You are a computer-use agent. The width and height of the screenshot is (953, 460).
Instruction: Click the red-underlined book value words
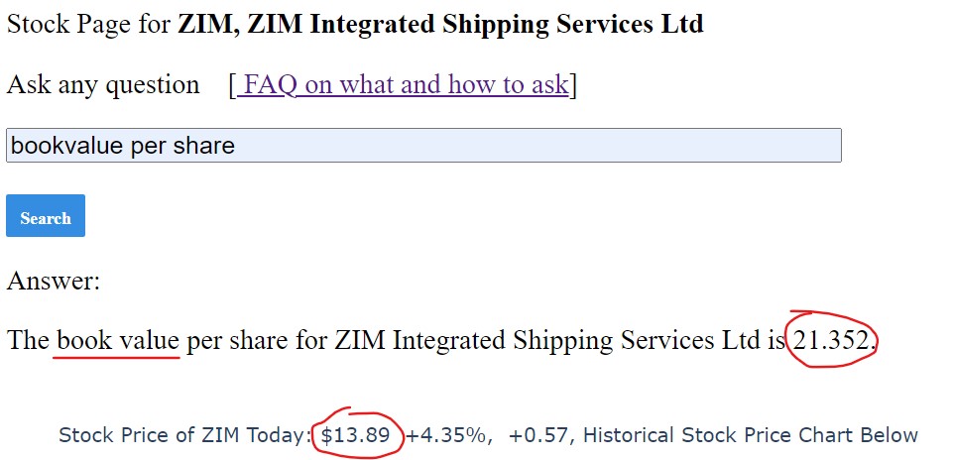coord(118,340)
